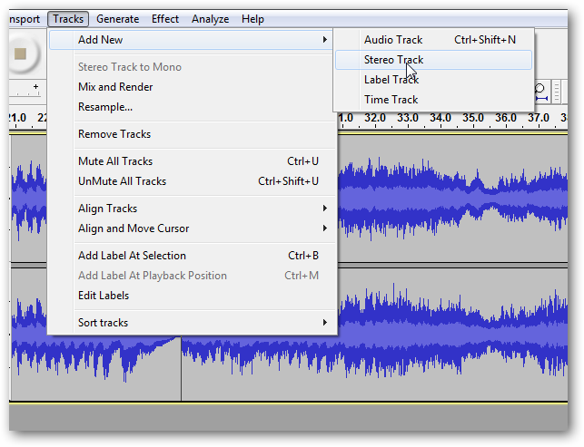The image size is (584, 447).
Task: Select Stereo Track from the submenu
Action: [433, 60]
